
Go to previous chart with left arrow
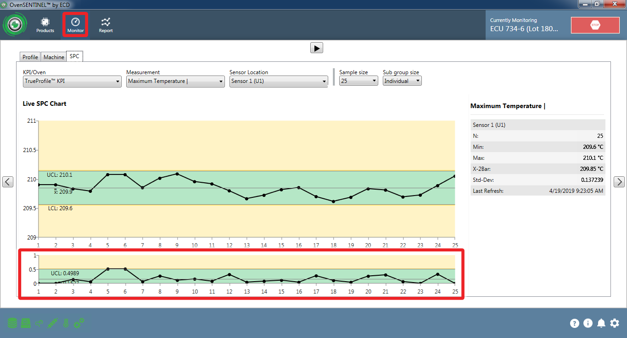(8, 182)
